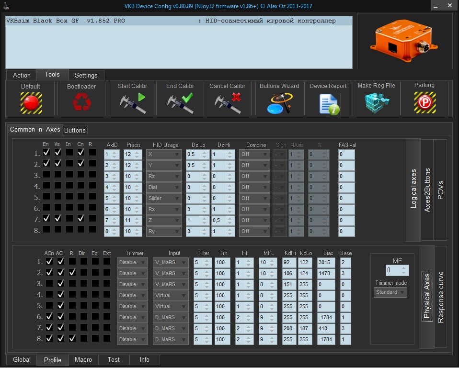Image resolution: width=459 pixels, height=368 pixels.
Task: Switch to the Action tab
Action: tap(22, 75)
